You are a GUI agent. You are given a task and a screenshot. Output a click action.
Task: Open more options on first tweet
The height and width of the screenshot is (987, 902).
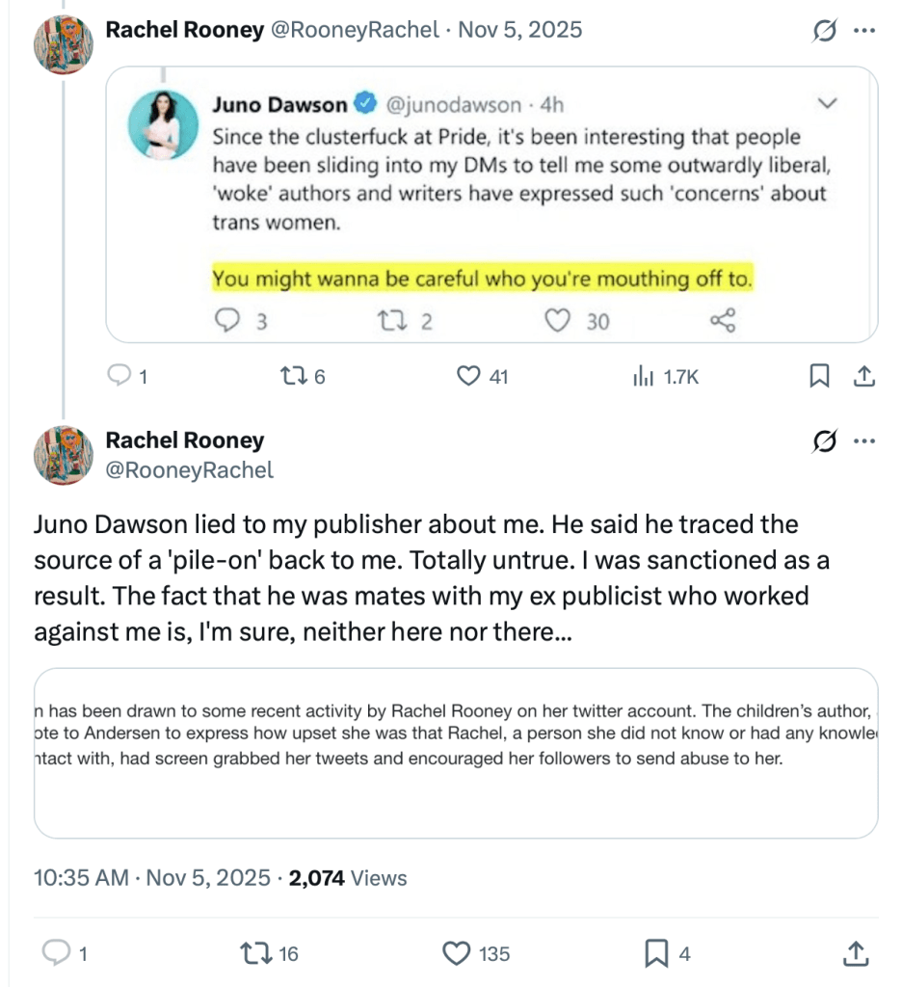tap(864, 31)
